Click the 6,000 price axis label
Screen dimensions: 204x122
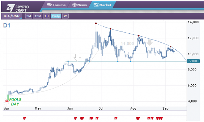coord(192,86)
